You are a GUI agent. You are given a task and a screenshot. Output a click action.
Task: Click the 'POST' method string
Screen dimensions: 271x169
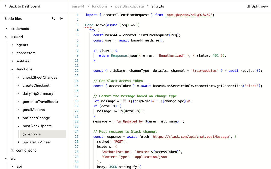point(119,142)
